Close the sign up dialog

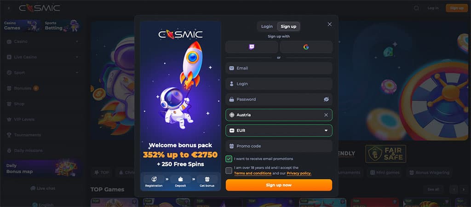pos(329,24)
